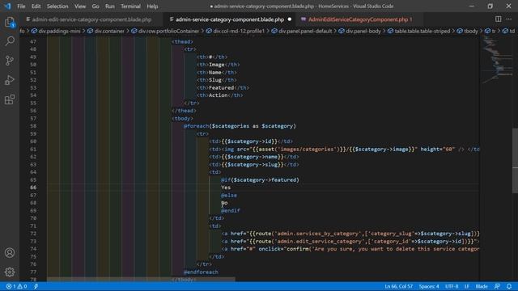Open the Accounts icon in the activity bar
This screenshot has height=291, width=518.
[x=10, y=253]
